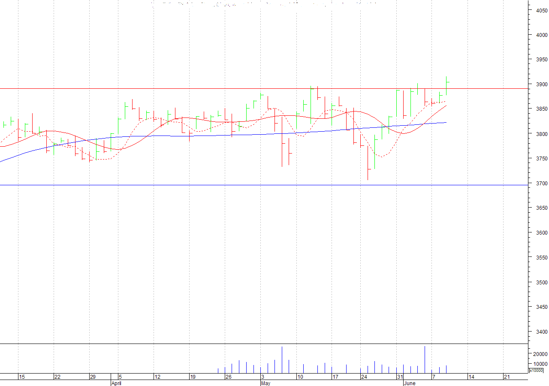Select date label 31 on time axis

pyautogui.click(x=399, y=377)
